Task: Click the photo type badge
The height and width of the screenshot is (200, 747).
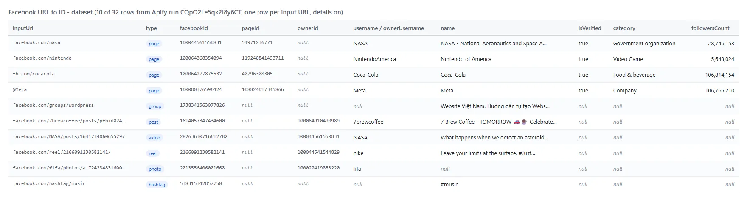Action: [x=155, y=169]
